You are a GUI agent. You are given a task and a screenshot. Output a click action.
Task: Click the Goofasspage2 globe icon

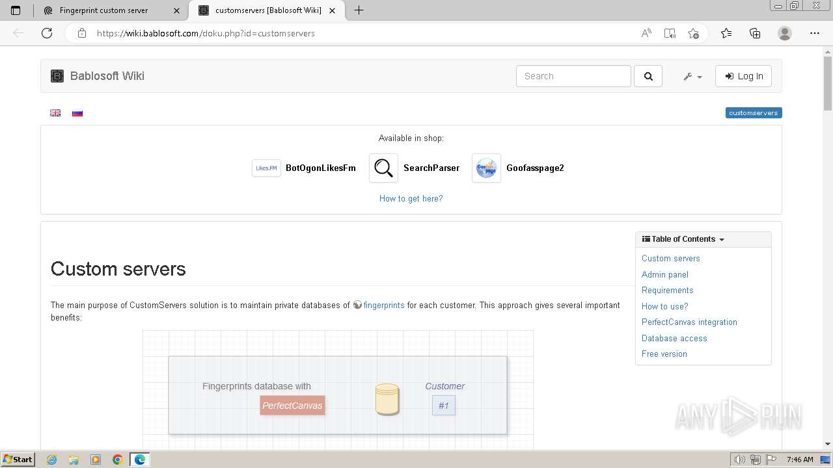(486, 168)
